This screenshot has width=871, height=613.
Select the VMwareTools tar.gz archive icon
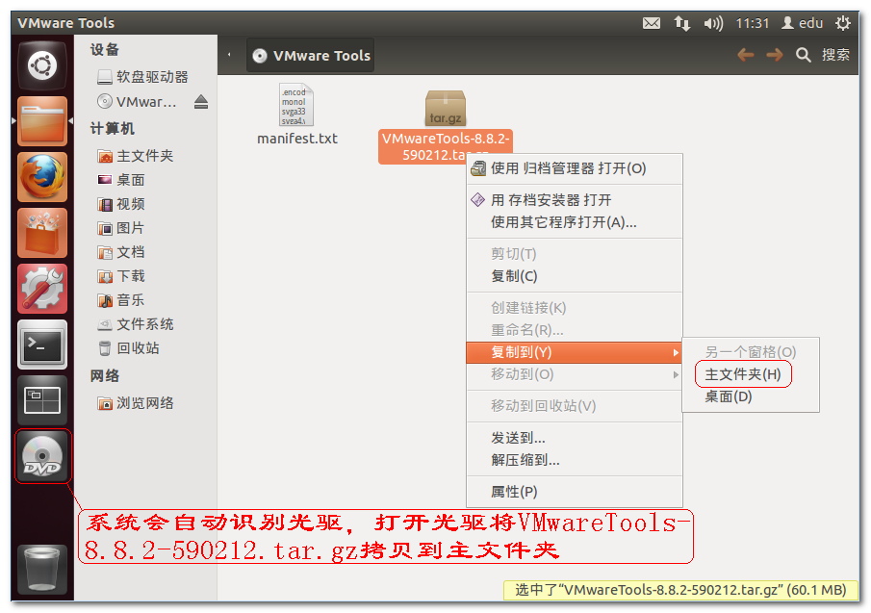(446, 108)
